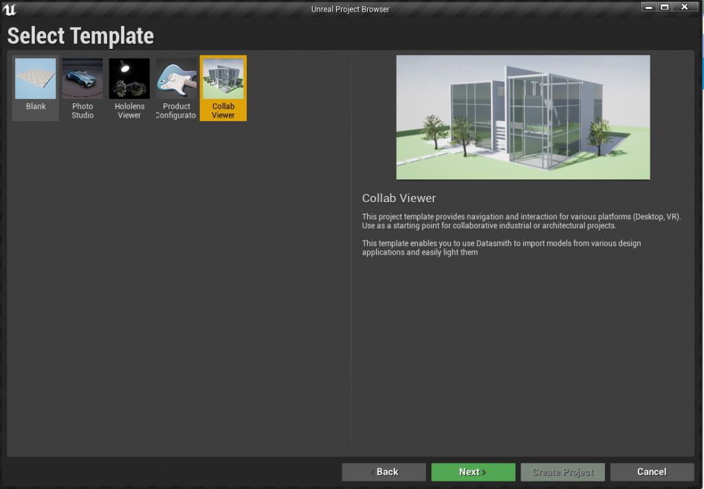This screenshot has height=489, width=704.
Task: Close the Unreal Project Browser window
Action: (685, 7)
